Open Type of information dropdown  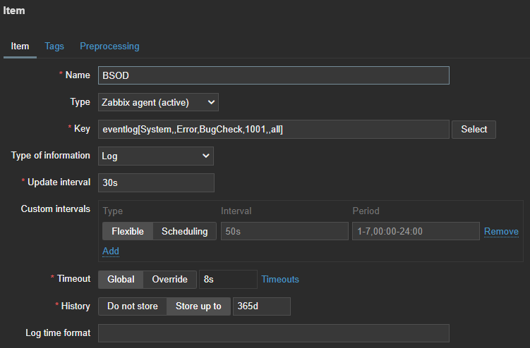point(155,156)
